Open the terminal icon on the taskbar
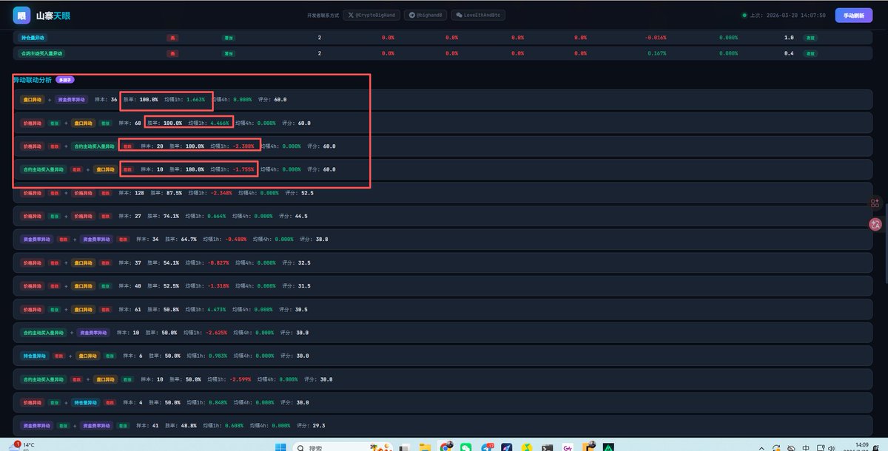Viewport: 888px width, 451px height. 548,447
